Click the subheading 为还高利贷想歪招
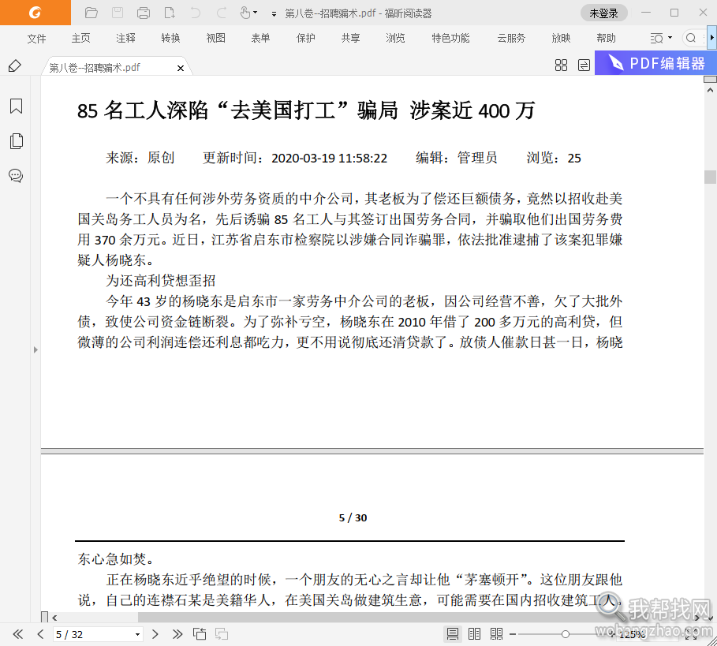717x646 pixels. 160,280
